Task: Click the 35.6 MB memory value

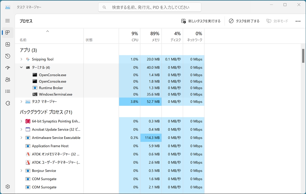Action: click(153, 94)
